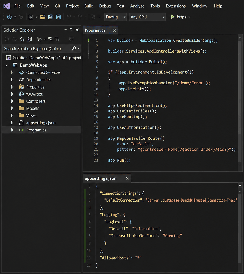Click the Save All toolbar icon

tap(58, 17)
